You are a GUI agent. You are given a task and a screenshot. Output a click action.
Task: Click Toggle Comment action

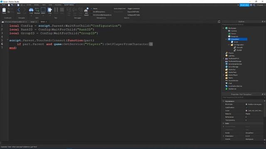click(133, 9)
